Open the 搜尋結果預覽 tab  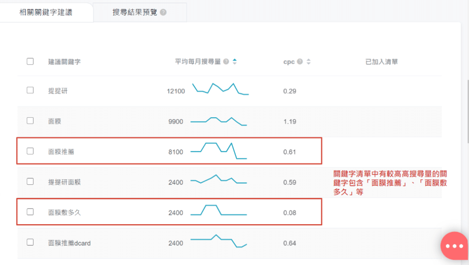[x=135, y=12]
